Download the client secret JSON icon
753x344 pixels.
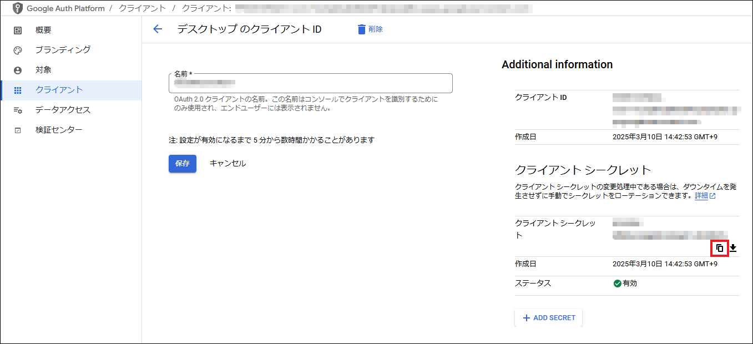pyautogui.click(x=733, y=248)
